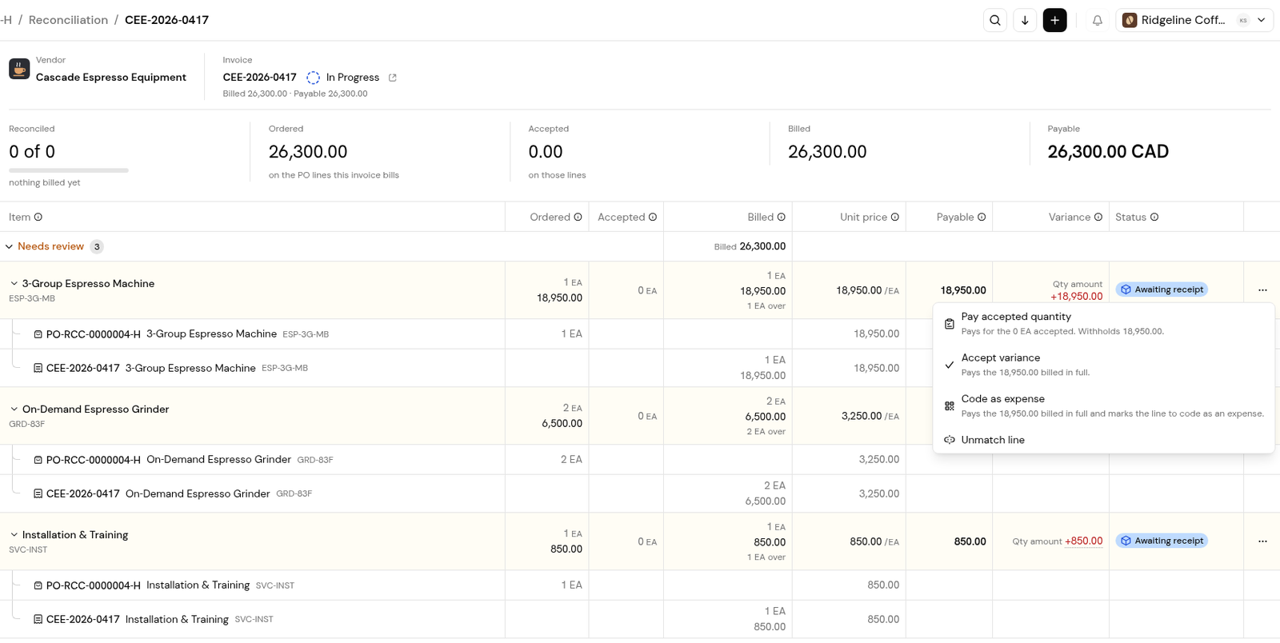Open PO-RCC-0000004-H for Installation & Training
1280x643 pixels.
93,585
